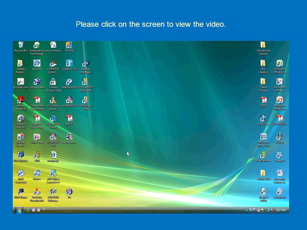Click the Charter Security Suite icon

pyautogui.click(x=53, y=85)
